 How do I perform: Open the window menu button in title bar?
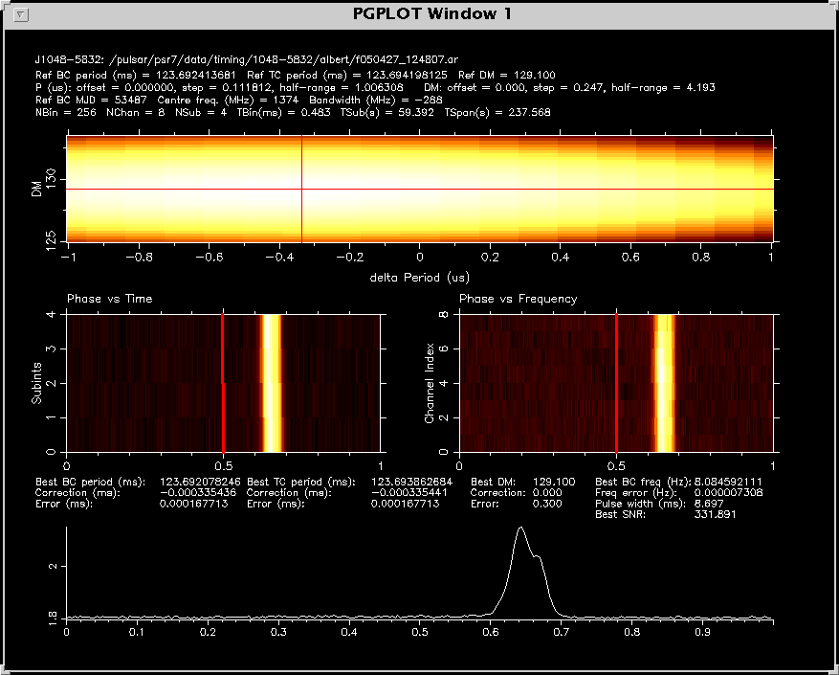pos(23,14)
